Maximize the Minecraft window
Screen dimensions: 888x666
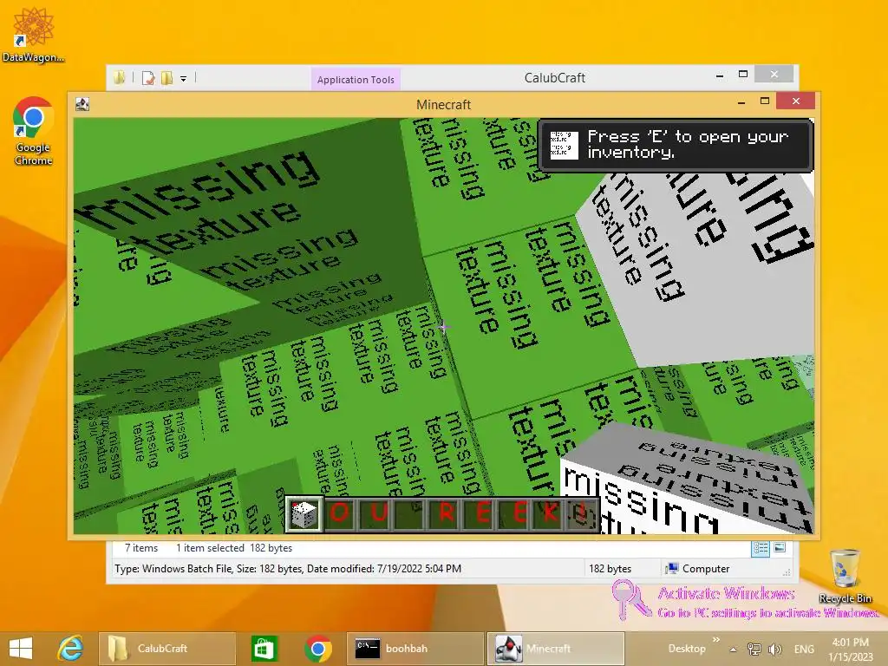tap(765, 101)
